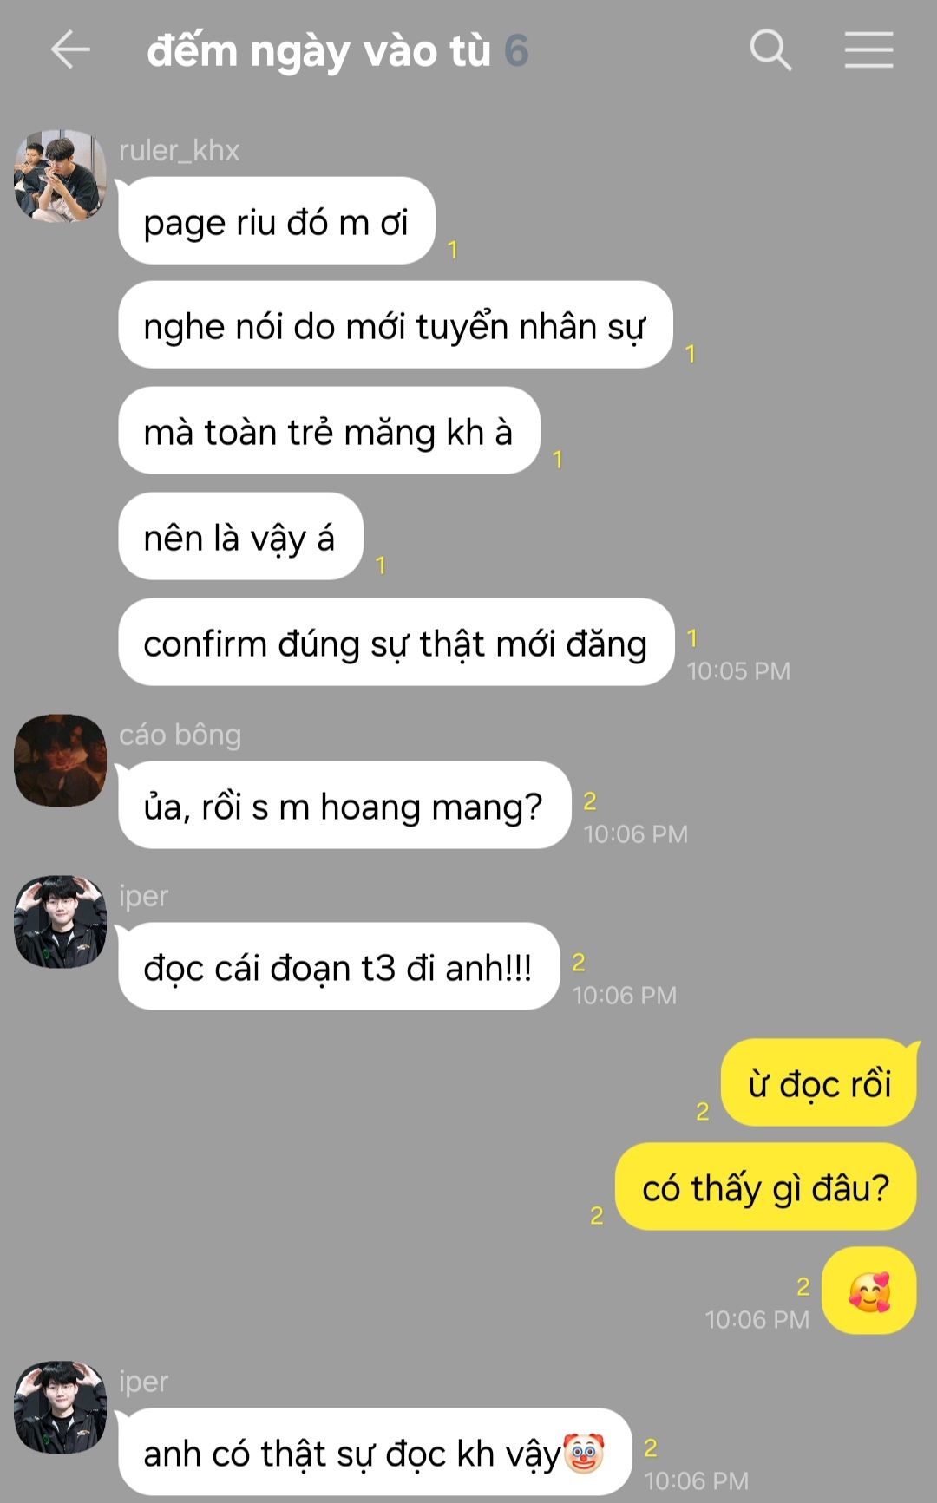
Task: Tap the member count number 6
Action: tap(516, 50)
